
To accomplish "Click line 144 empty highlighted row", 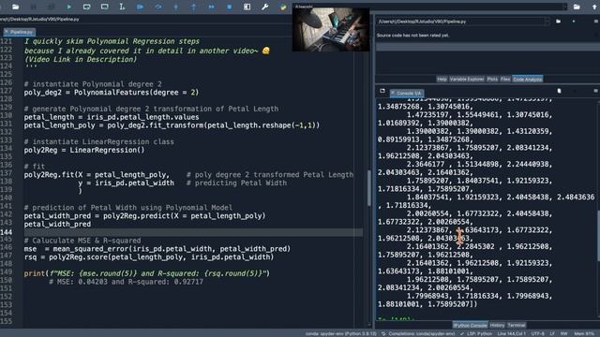I will pos(193,232).
